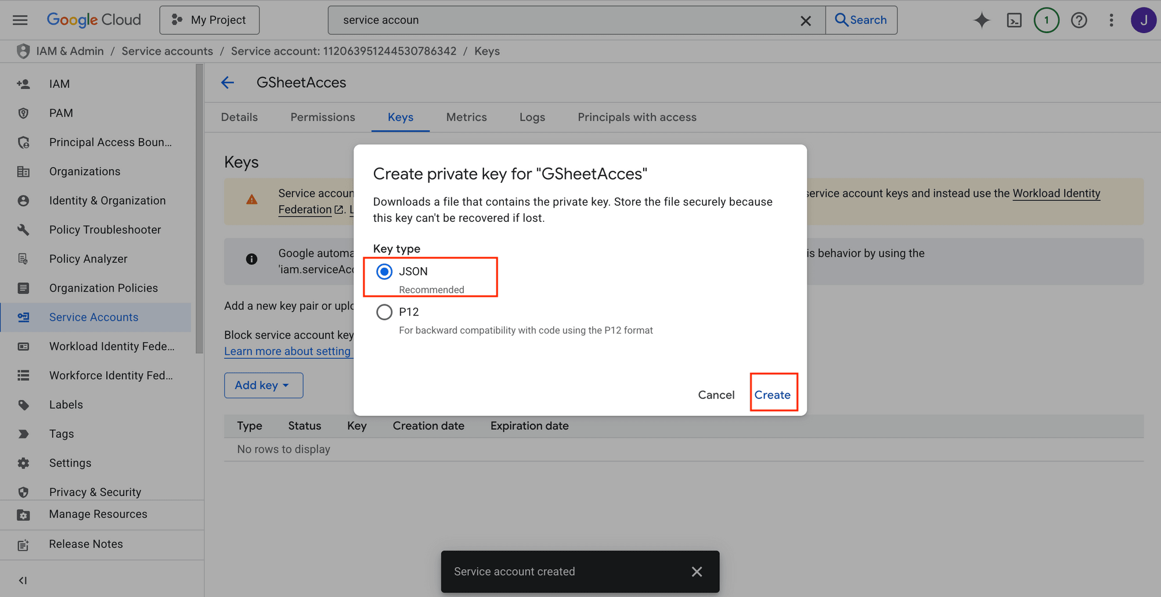
Task: Click the Key column header
Action: point(357,426)
